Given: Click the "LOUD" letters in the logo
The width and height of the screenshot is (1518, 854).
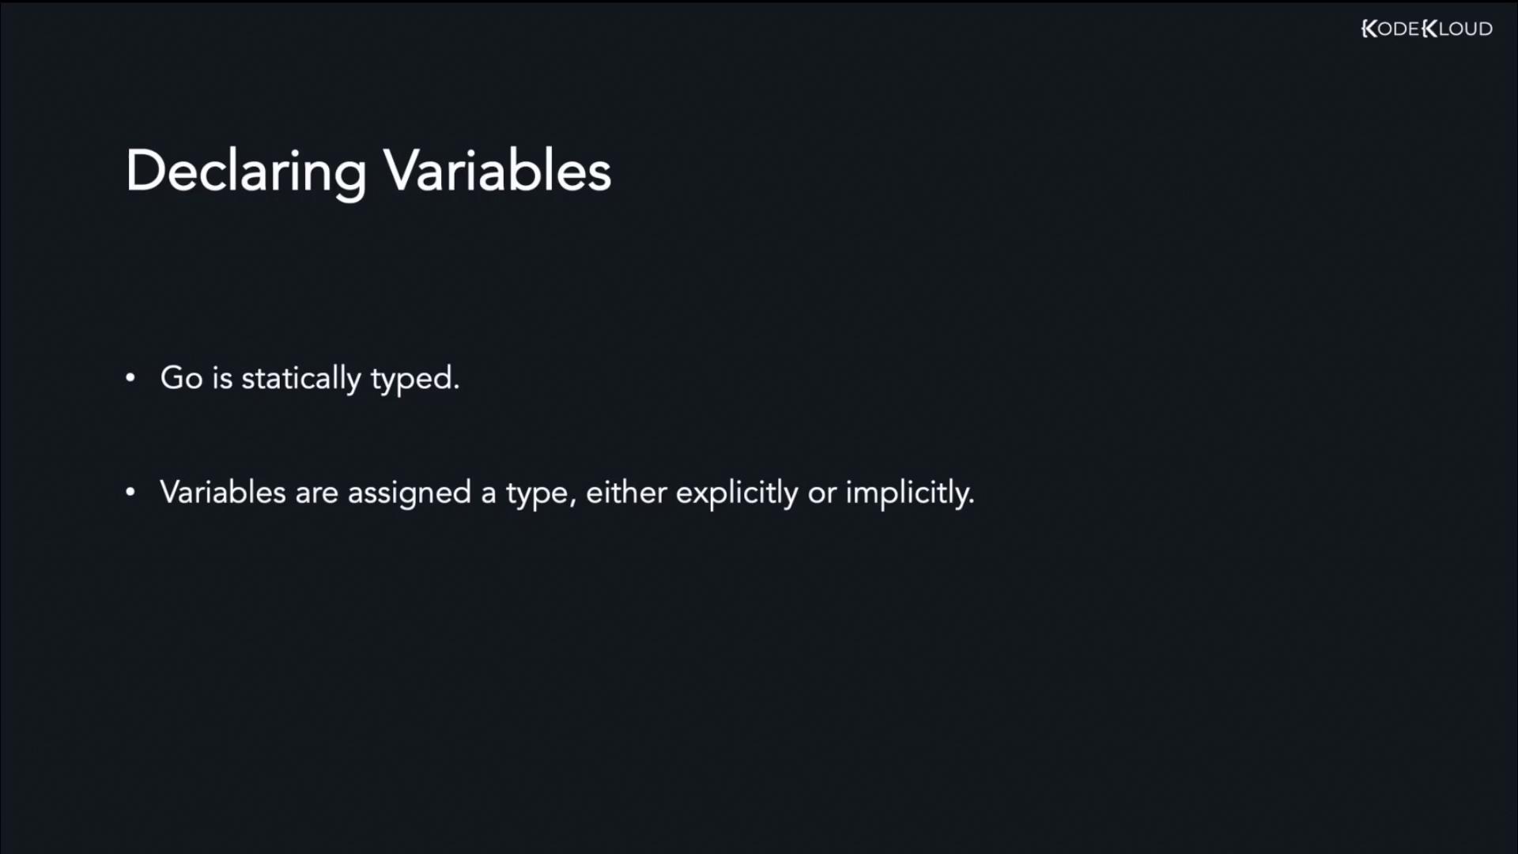Looking at the screenshot, I should click(1466, 29).
